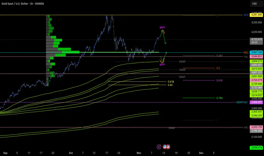Click the 4,200.000 price axis value
Screen dimensions: 264x156
[256, 32]
